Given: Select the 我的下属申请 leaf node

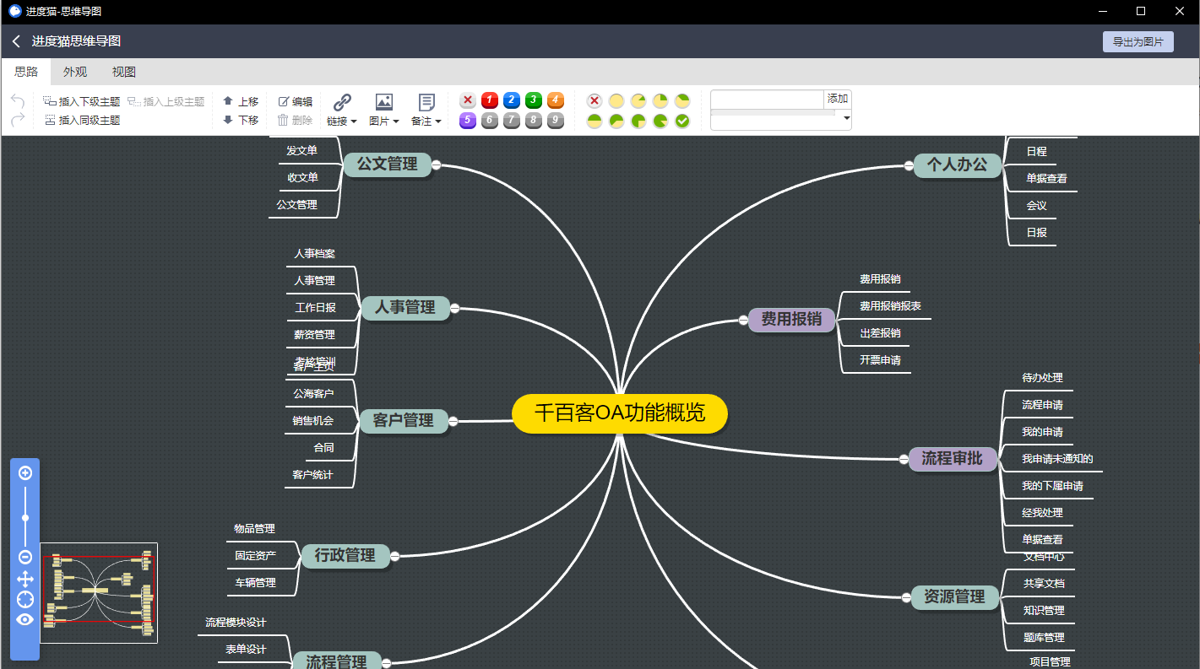Looking at the screenshot, I should click(1052, 486).
